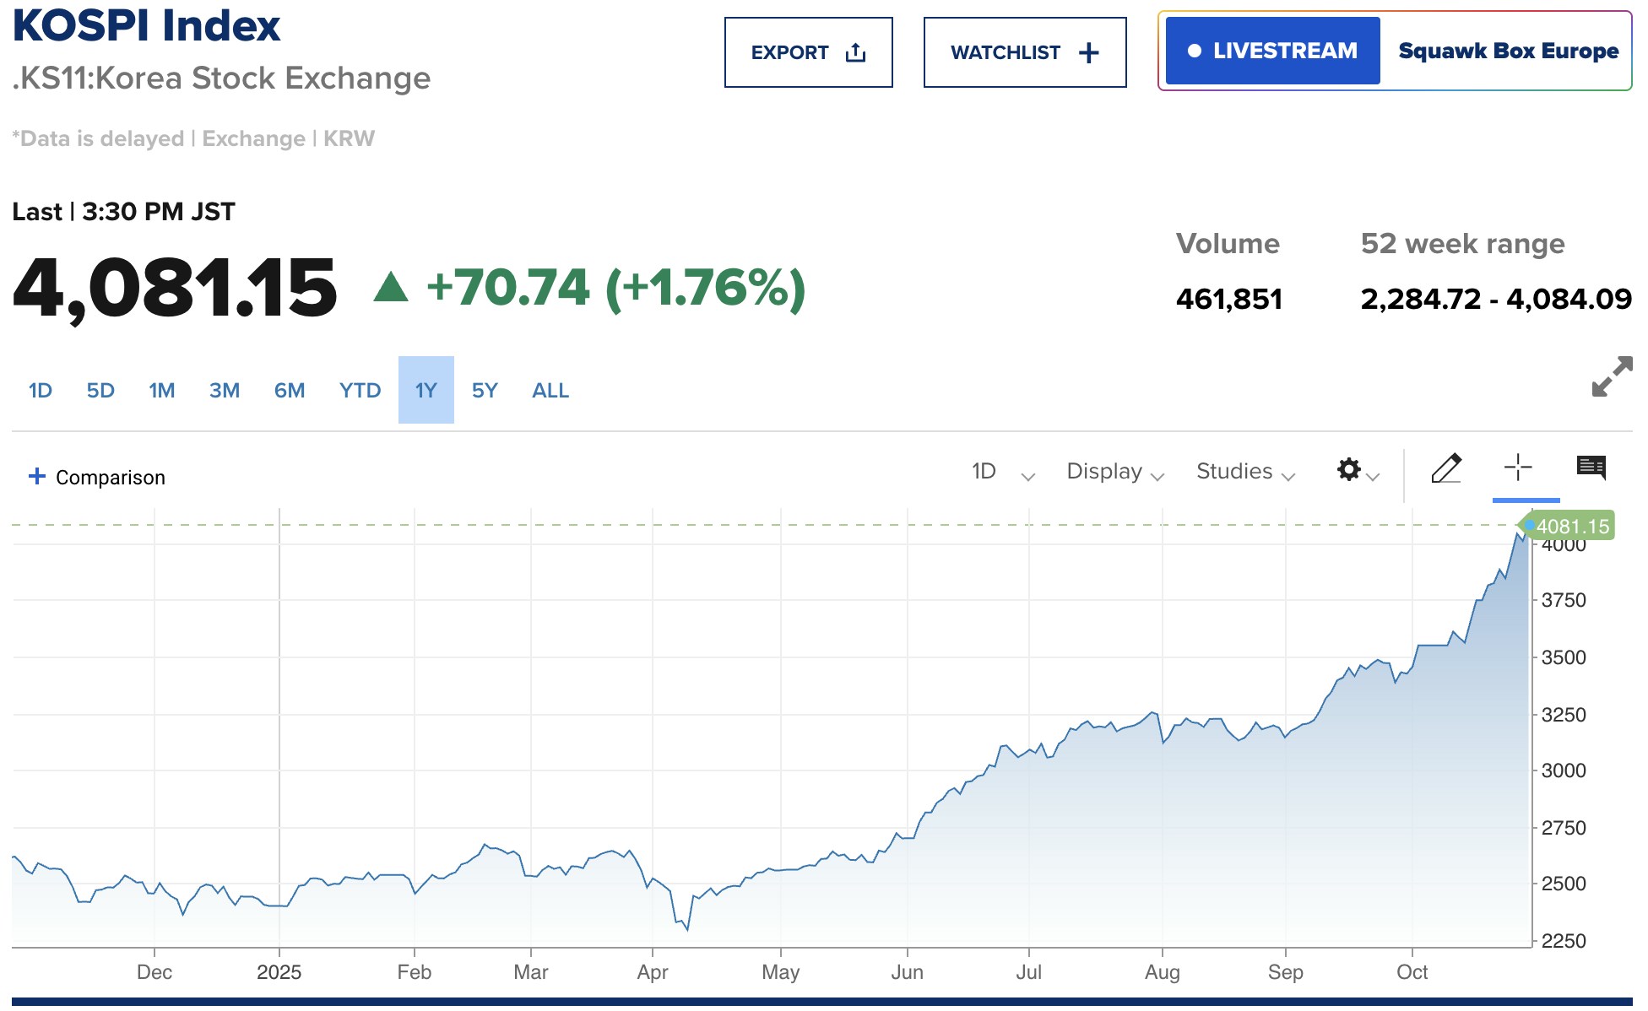The image size is (1648, 1011).
Task: Open the Studies dropdown
Action: (1244, 472)
